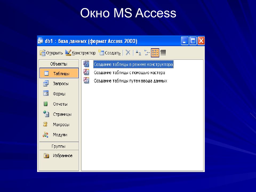256x192 pixels.
Task: Click the Группы header bar
Action: [59, 146]
